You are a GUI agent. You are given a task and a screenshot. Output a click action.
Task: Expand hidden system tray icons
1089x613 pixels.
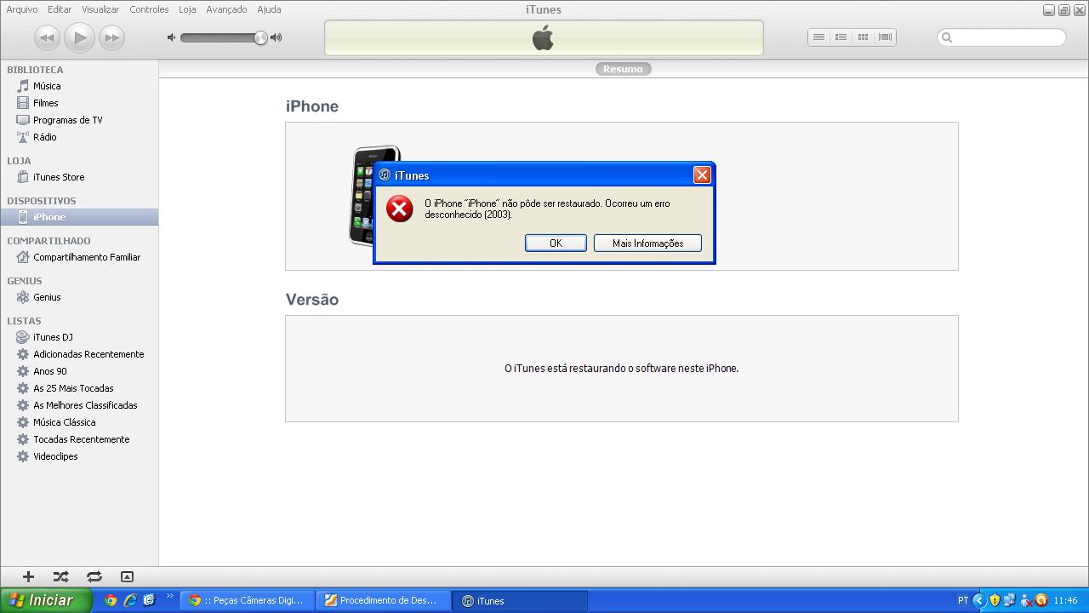979,600
